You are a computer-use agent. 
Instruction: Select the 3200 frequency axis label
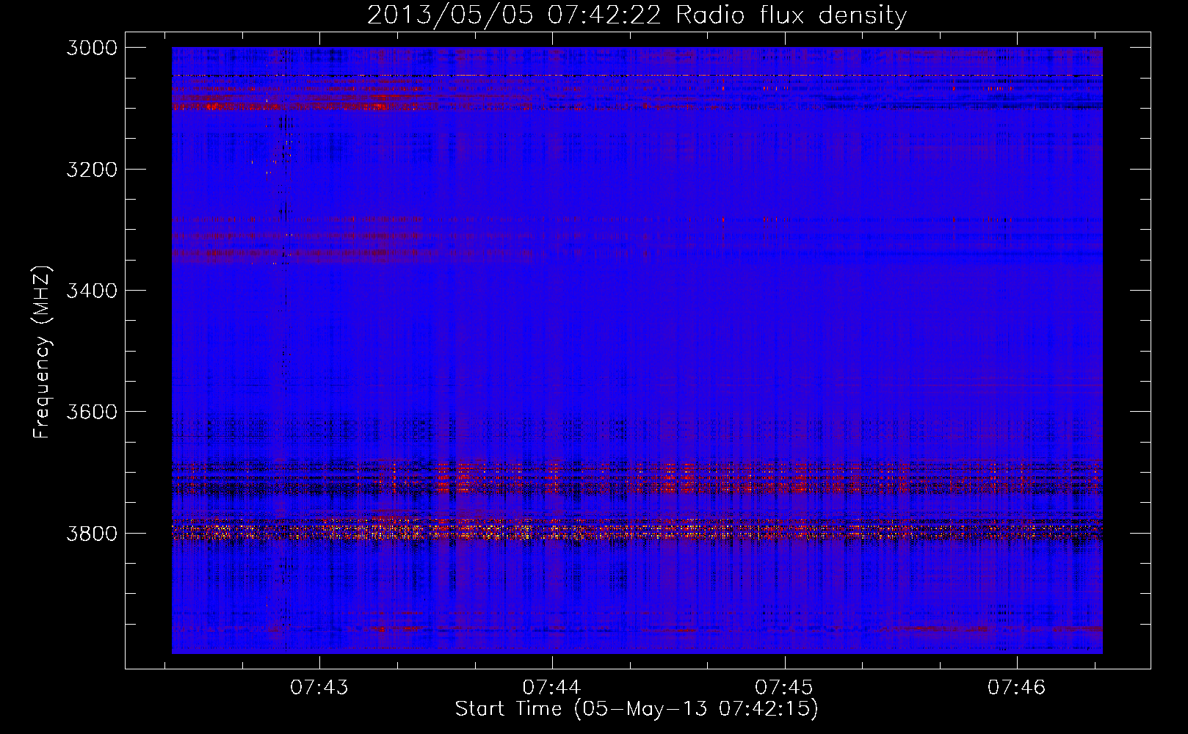pyautogui.click(x=92, y=170)
